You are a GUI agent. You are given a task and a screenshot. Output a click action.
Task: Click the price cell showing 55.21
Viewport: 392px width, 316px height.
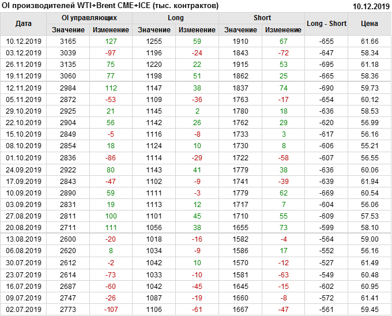(370, 146)
